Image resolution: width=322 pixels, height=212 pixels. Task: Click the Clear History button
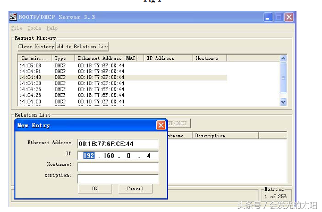tap(37, 47)
